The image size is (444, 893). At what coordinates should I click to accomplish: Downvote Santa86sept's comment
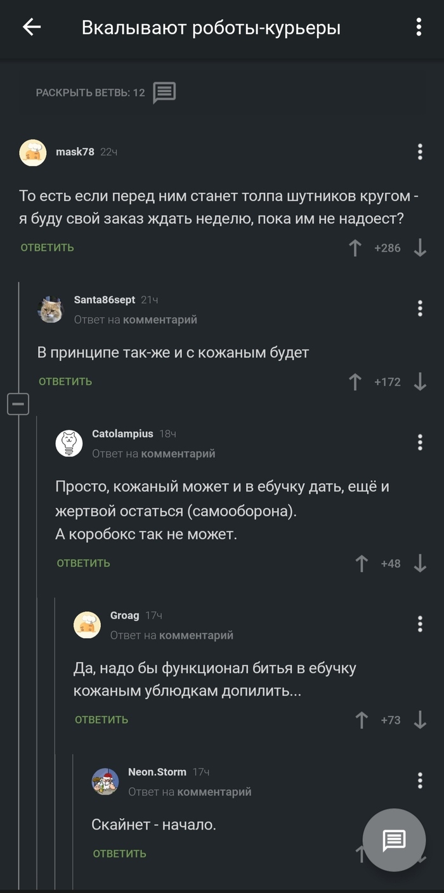(420, 382)
